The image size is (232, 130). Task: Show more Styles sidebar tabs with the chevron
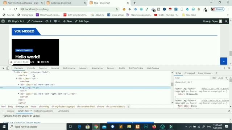click(217, 73)
